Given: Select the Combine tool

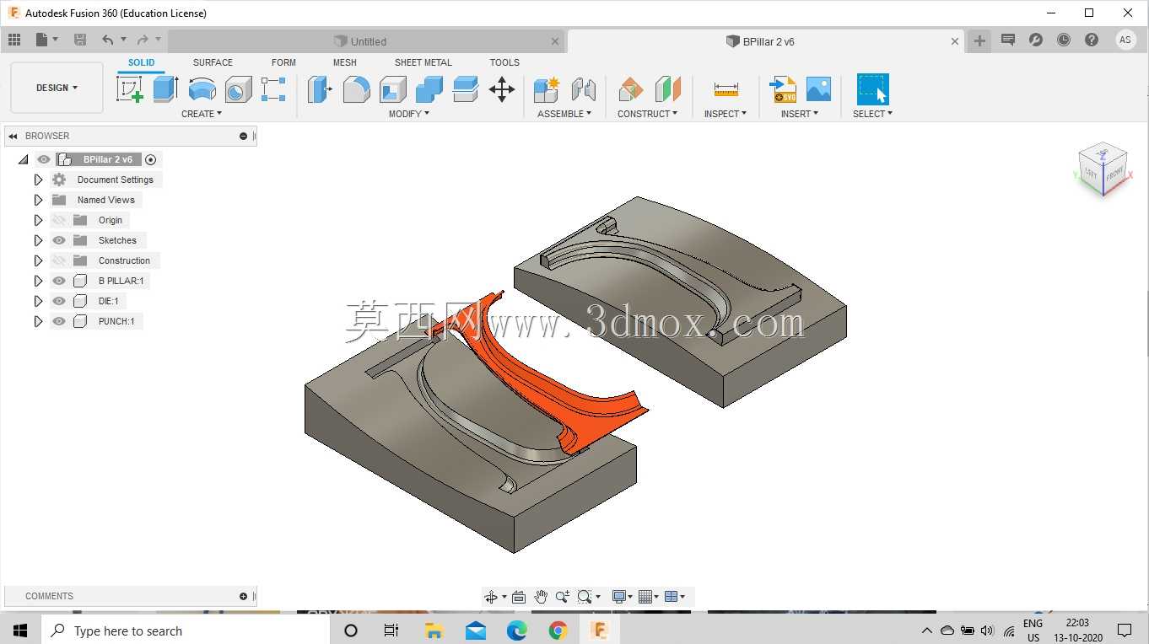Looking at the screenshot, I should pos(429,89).
